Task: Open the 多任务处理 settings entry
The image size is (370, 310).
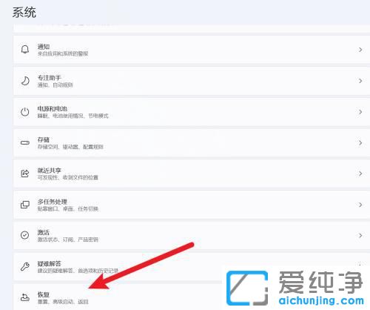Action: point(192,205)
